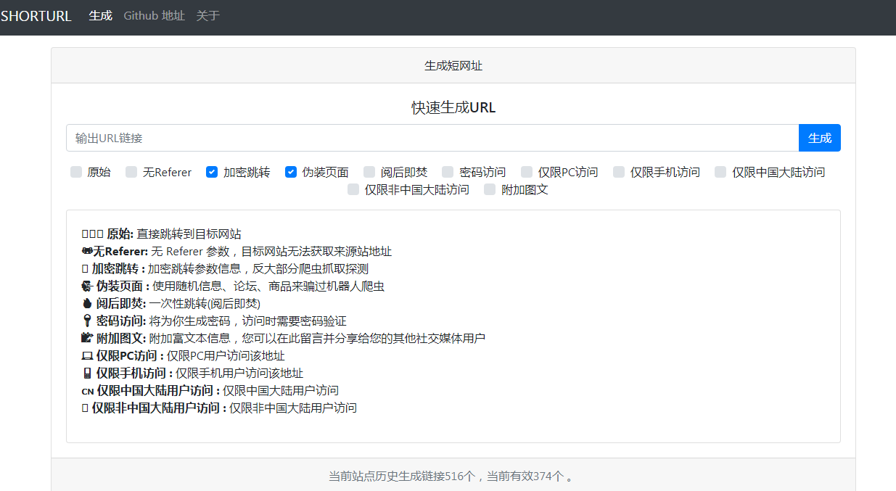Click the icon beside 伪装页面 description
The height and width of the screenshot is (491, 896).
[x=87, y=286]
